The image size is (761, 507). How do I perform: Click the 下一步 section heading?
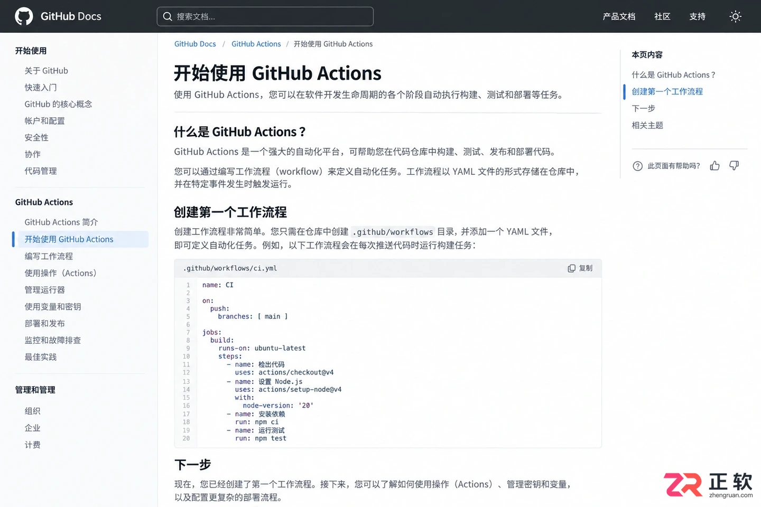click(x=193, y=465)
